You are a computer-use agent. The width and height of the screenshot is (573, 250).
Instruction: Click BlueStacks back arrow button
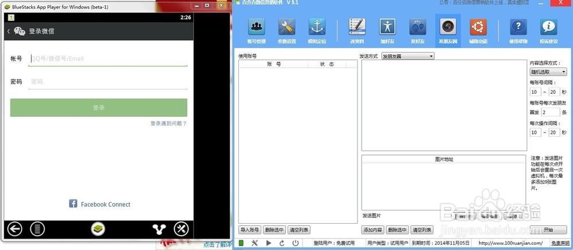15,229
